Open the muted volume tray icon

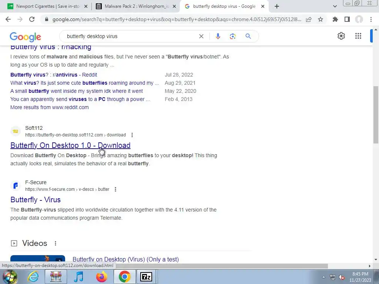[x=342, y=277]
